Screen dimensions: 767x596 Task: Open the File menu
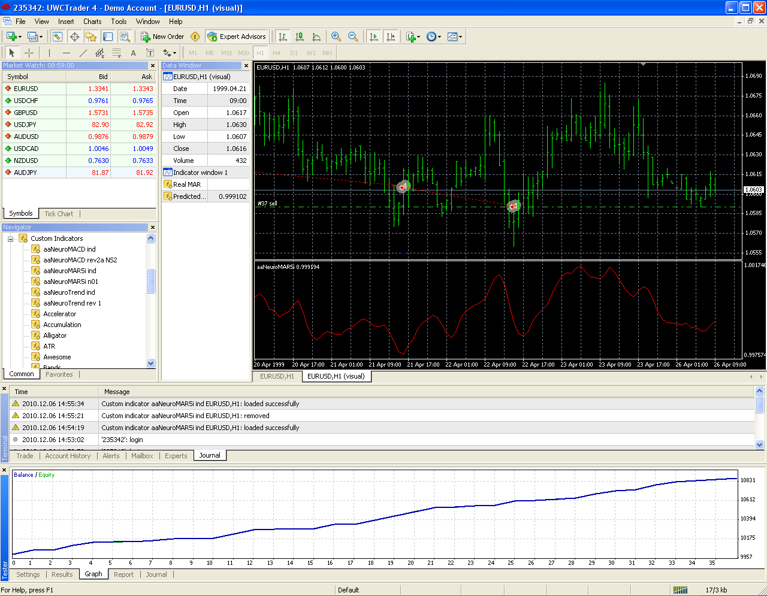(x=20, y=21)
